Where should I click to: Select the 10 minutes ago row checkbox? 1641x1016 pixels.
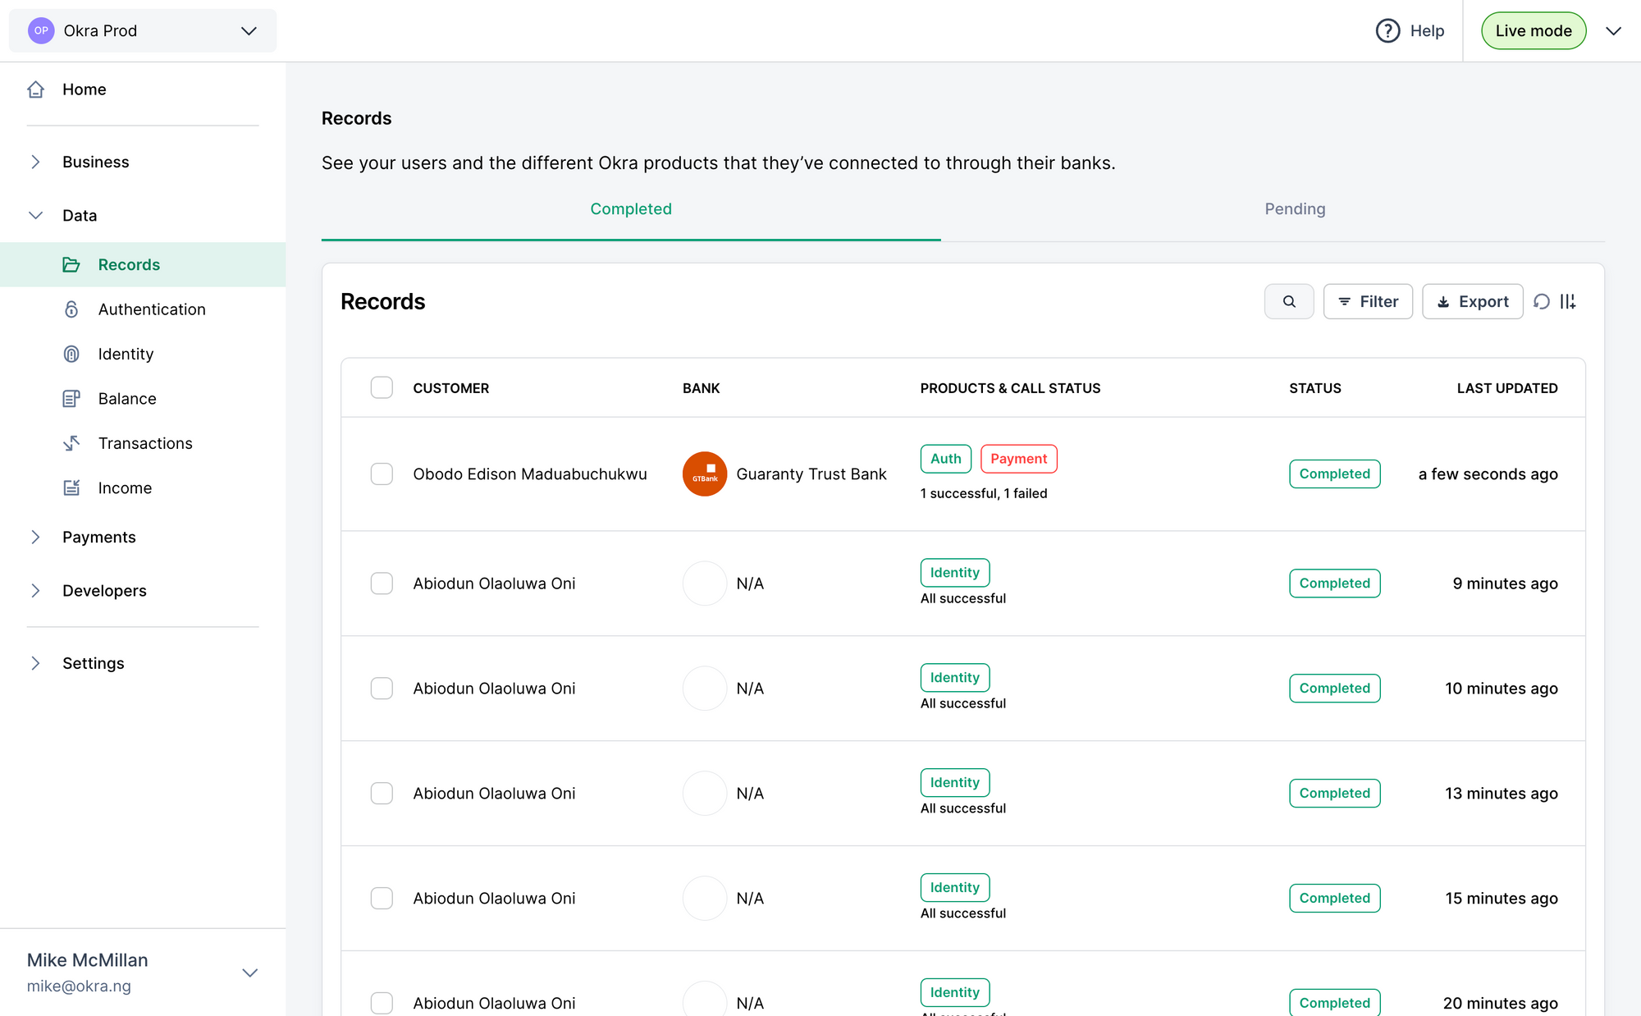coord(382,689)
